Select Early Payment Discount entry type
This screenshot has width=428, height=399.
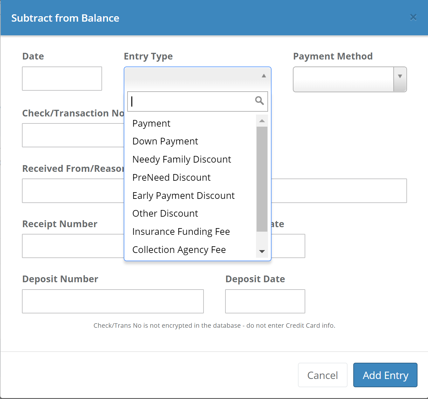coord(183,196)
